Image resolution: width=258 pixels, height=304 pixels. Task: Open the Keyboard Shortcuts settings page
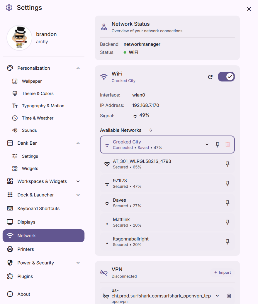[38, 208]
